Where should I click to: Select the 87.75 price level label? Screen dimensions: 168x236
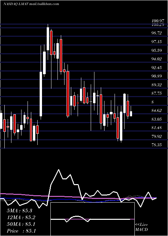pos(157,93)
